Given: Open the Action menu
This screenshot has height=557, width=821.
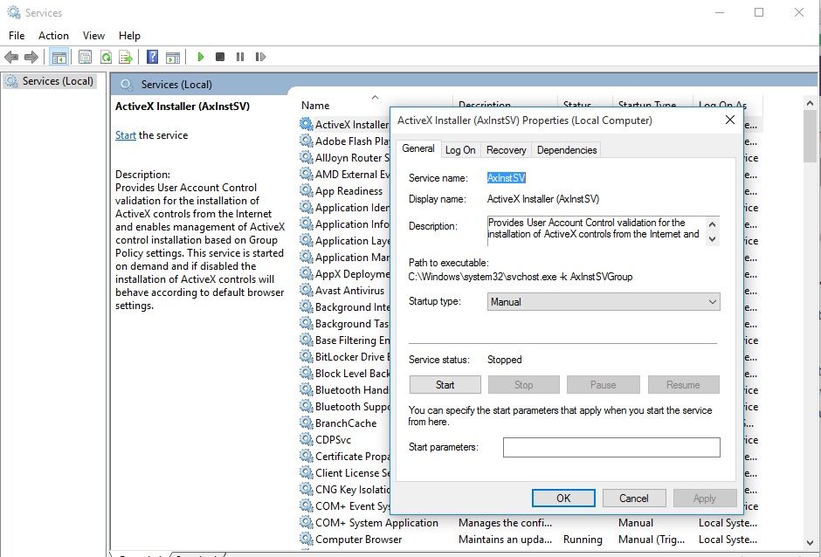Looking at the screenshot, I should click(x=53, y=36).
